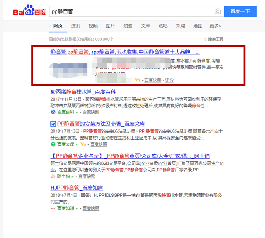This screenshot has width=265, height=238.
Task: Click 百度快照 in first highlighted result
Action: tap(153, 80)
